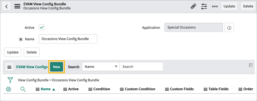Image resolution: width=257 pixels, height=101 pixels.
Task: Sort by Order column header
Action: click(248, 89)
